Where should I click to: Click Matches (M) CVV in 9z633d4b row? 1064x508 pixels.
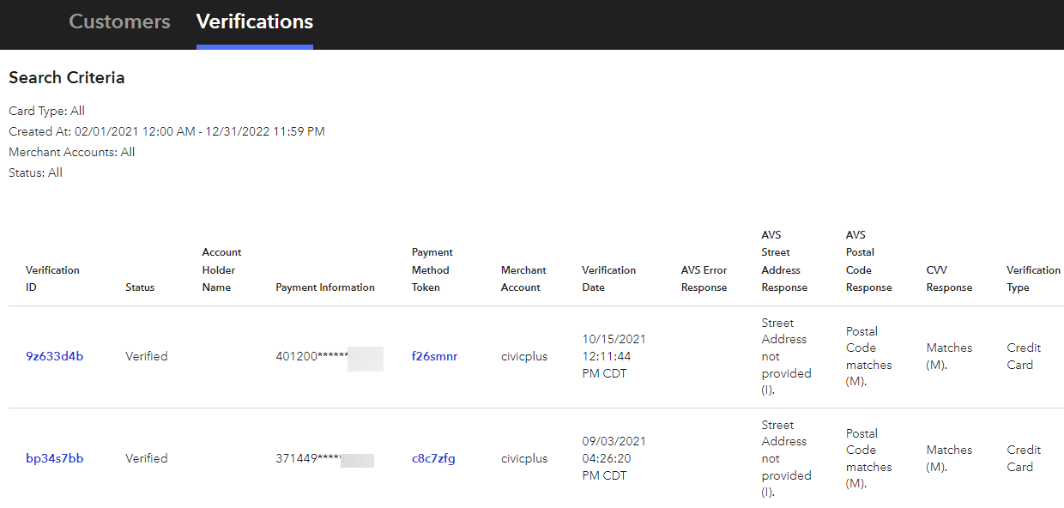click(x=949, y=356)
